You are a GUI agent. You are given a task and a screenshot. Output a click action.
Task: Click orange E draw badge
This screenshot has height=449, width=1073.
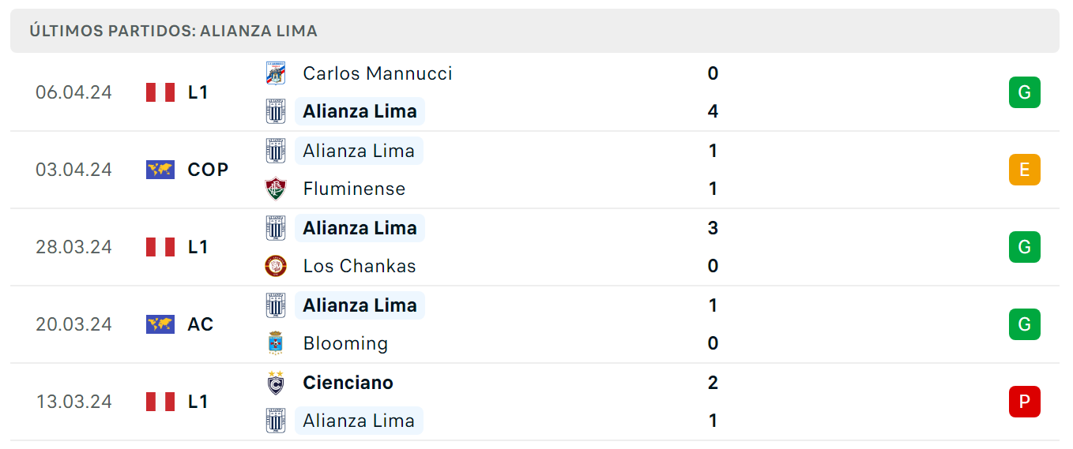(1024, 170)
